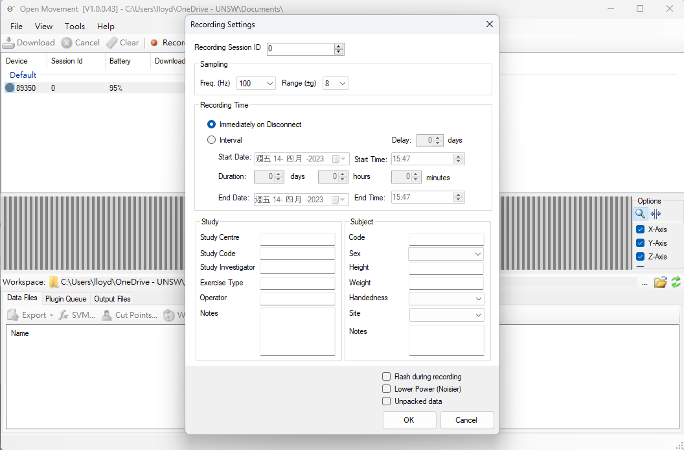Open the Start Date calendar picker
This screenshot has width=684, height=450.
[339, 159]
